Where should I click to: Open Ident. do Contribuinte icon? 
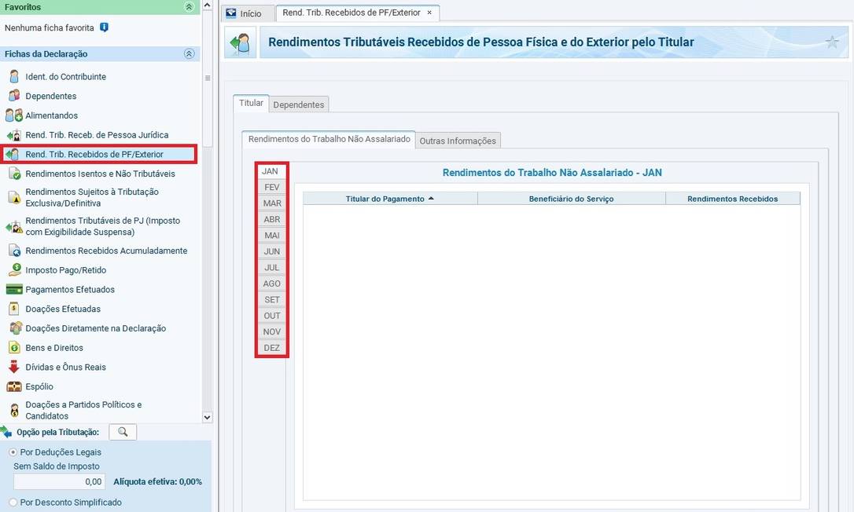pos(14,77)
